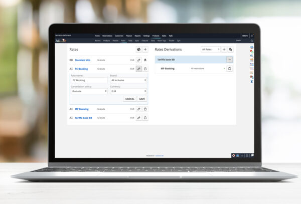This screenshot has height=204, width=301.
Task: Open the Board dropdown
Action: coord(128,80)
